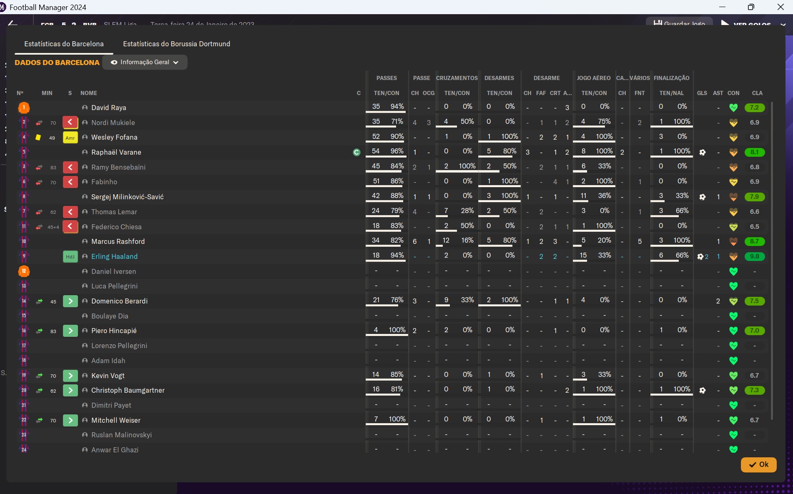The height and width of the screenshot is (494, 793).
Task: Sort by the MIN column header
Action: coord(47,93)
